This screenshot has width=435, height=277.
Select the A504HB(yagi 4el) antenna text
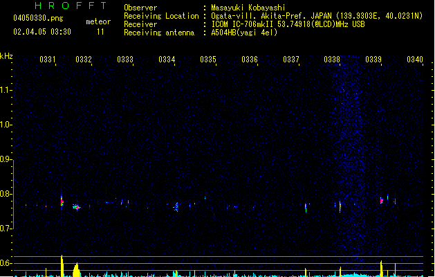[x=244, y=33]
